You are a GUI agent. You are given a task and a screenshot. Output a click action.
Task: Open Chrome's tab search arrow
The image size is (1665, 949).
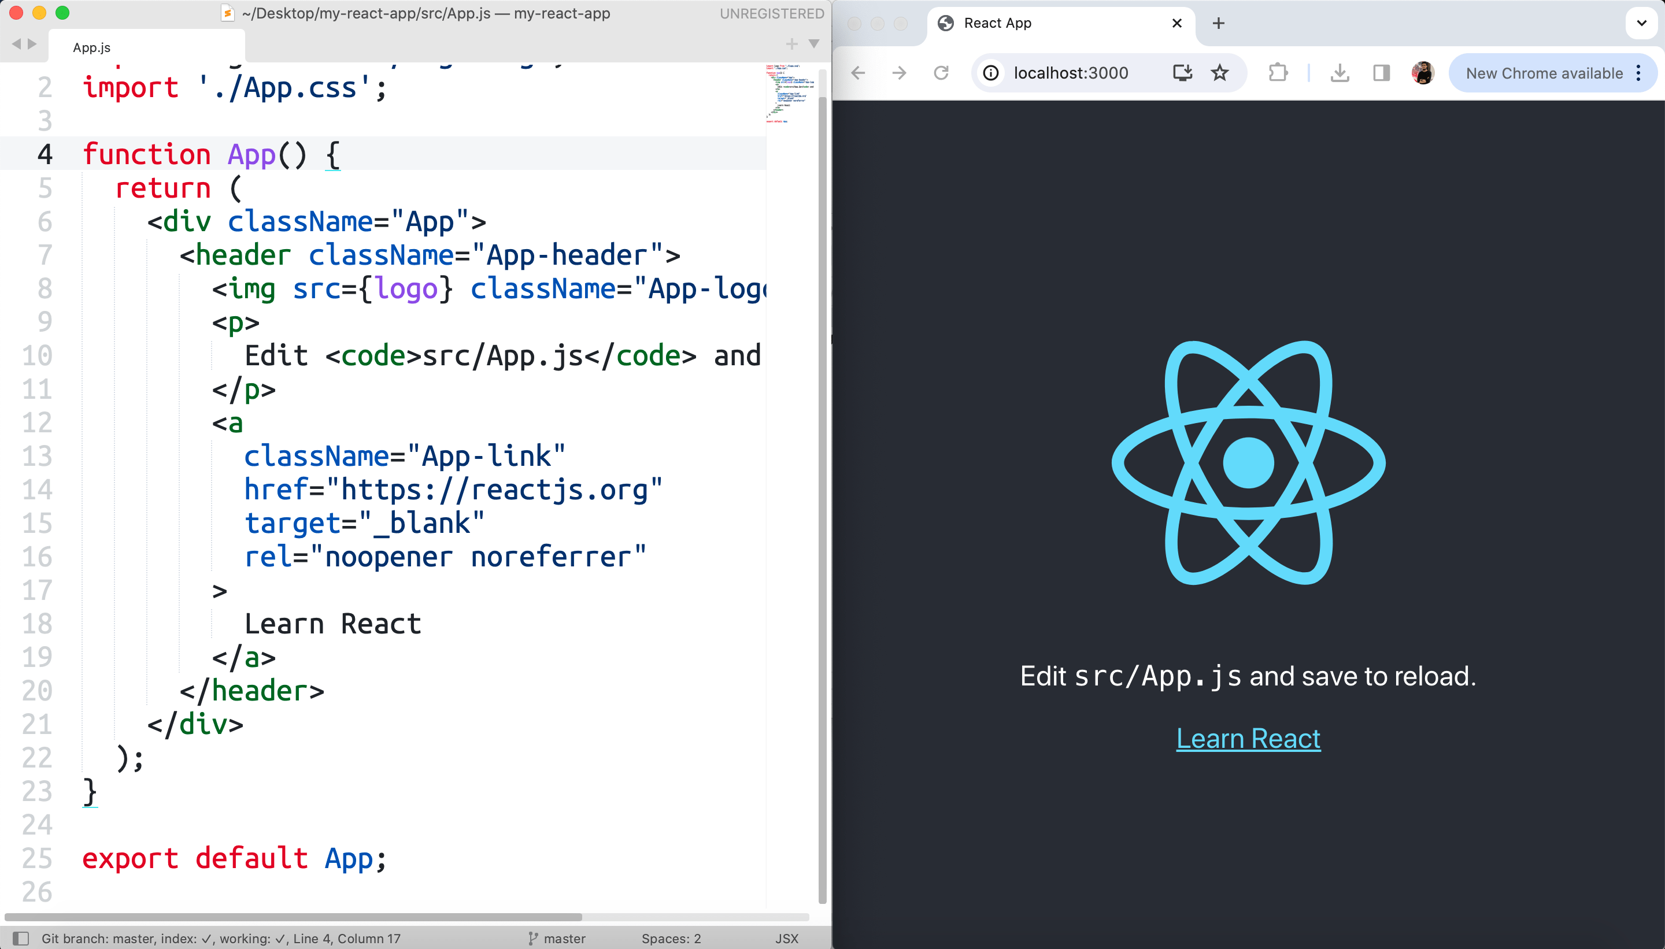1641,24
